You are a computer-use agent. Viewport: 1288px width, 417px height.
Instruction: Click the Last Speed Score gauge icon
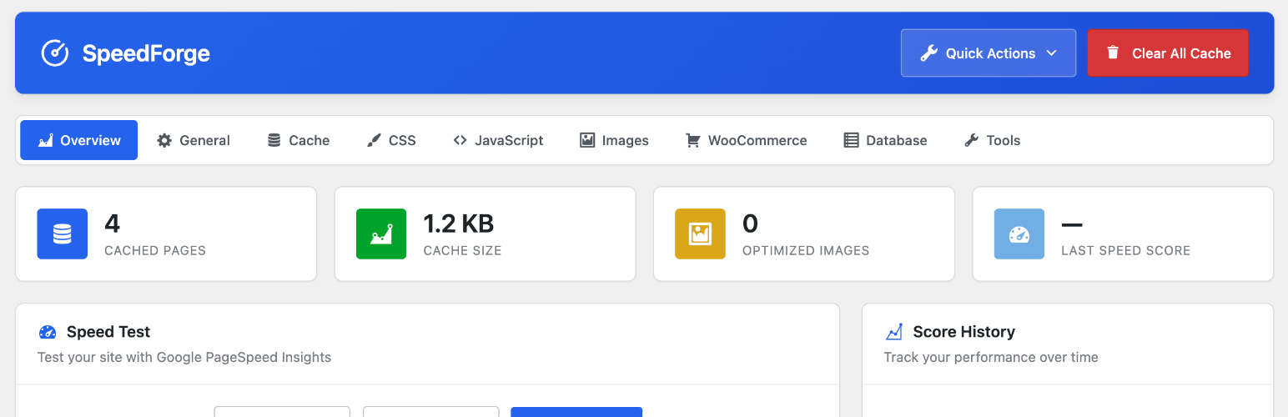coord(1019,234)
